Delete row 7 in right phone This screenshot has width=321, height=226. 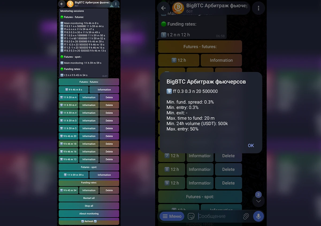click(228, 156)
